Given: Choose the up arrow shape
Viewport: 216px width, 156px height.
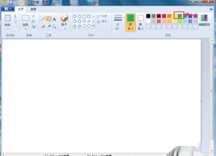Looking at the screenshot, I should click(79, 21).
